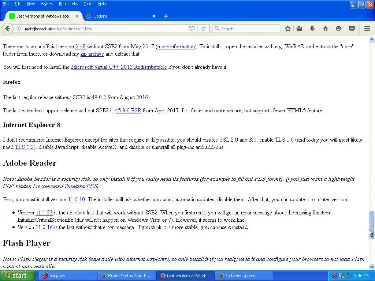The image size is (375, 281).
Task: Open the Tools menu
Action: tap(88, 4)
